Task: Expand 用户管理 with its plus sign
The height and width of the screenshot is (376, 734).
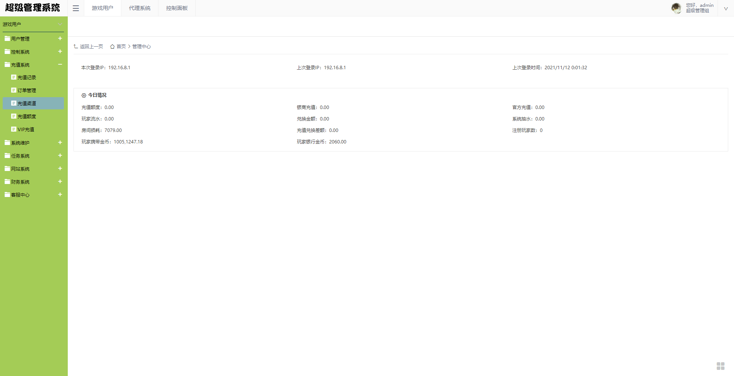Action: [60, 39]
